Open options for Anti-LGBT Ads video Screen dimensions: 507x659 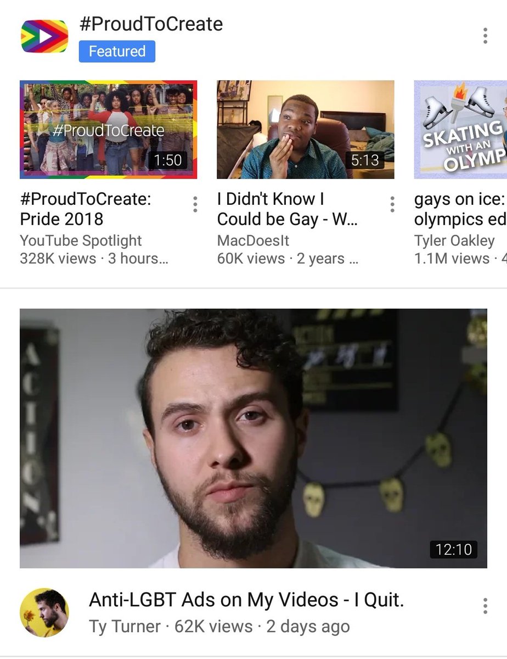[x=485, y=606]
